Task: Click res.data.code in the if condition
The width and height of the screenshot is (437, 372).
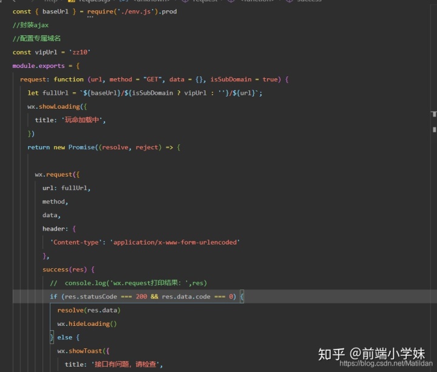Action: coord(186,297)
